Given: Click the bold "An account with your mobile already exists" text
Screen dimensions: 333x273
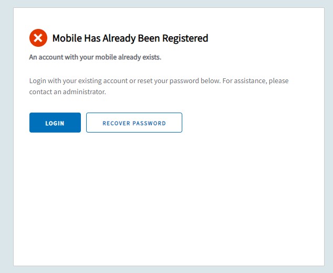Looking at the screenshot, I should coord(95,57).
